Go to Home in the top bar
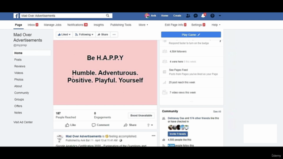Viewport: 283px width, 159px height. pyautogui.click(x=164, y=16)
